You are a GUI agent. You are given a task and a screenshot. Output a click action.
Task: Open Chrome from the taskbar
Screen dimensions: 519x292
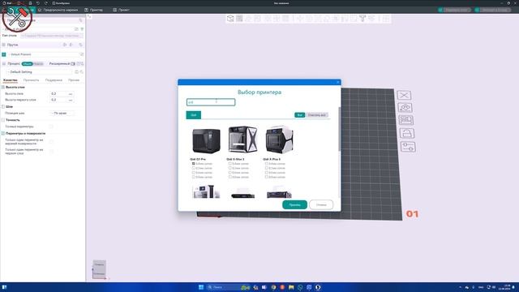point(273,287)
